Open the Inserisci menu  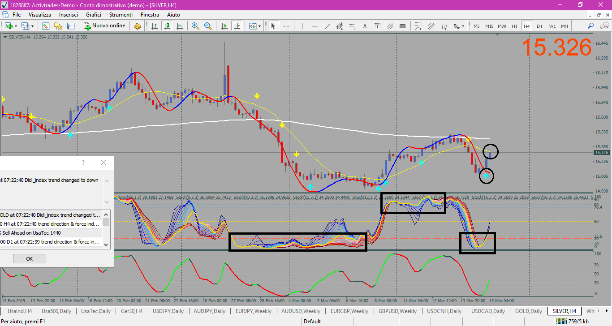(x=69, y=15)
